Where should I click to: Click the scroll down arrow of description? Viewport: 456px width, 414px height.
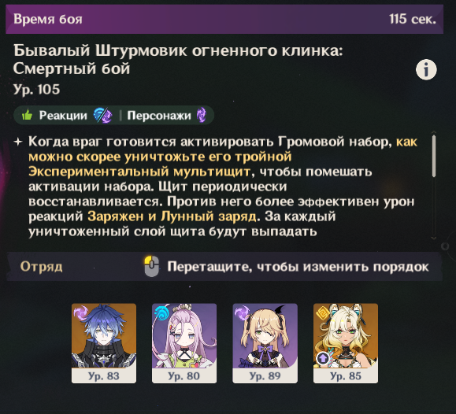pos(434,238)
